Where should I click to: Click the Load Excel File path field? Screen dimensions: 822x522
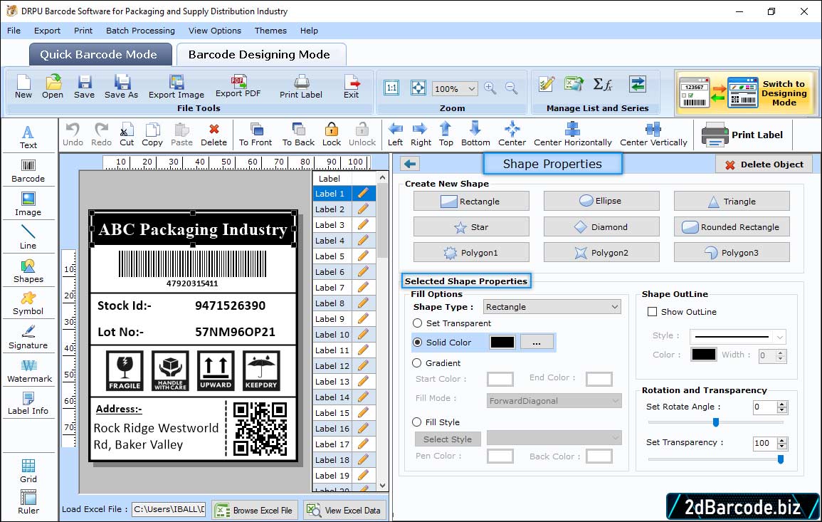[168, 509]
